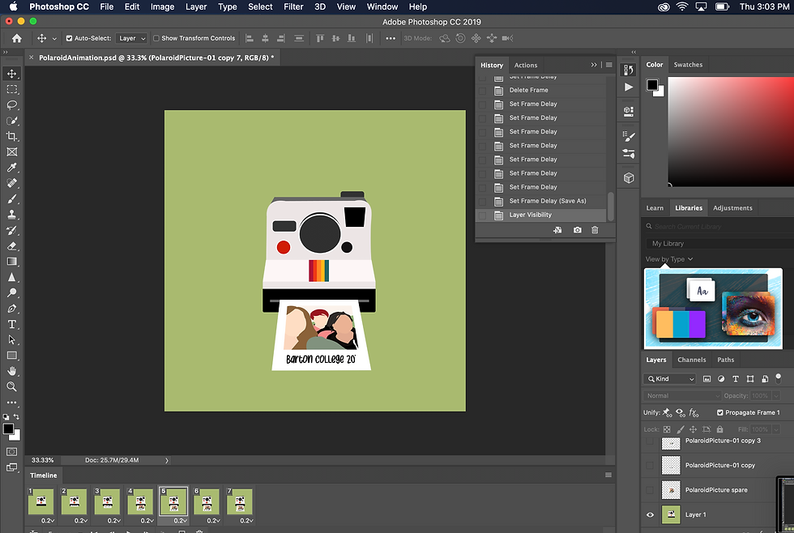
Task: Select the Move tool
Action: tap(11, 74)
